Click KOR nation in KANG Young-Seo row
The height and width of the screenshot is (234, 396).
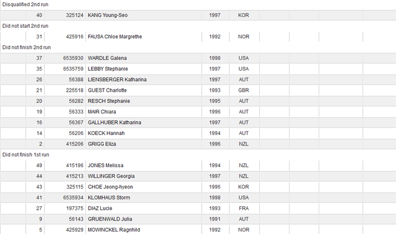(x=243, y=15)
